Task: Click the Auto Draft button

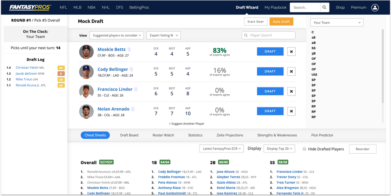Action: tap(281, 22)
